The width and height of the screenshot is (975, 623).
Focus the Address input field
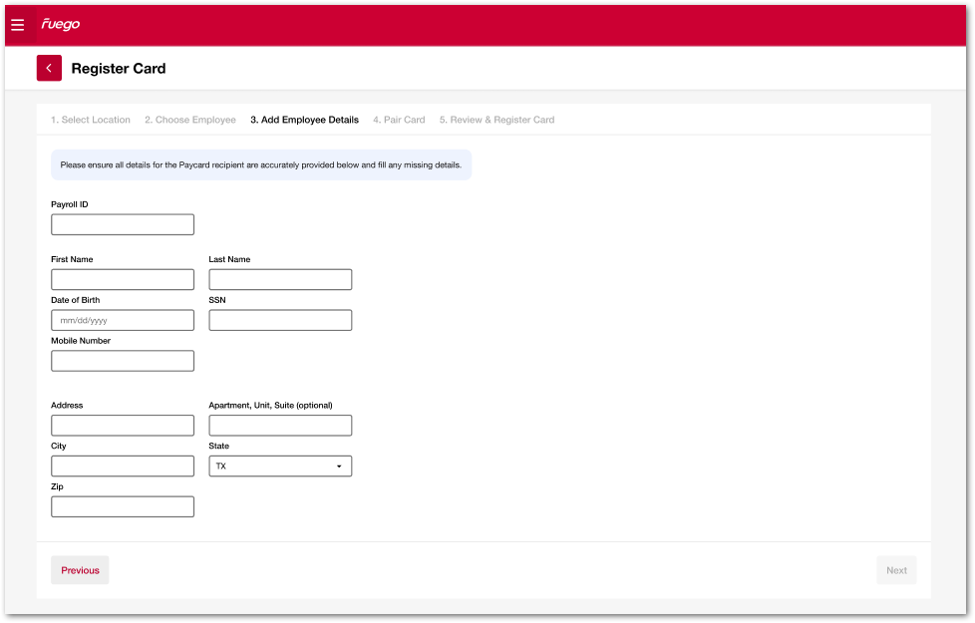[x=123, y=426]
